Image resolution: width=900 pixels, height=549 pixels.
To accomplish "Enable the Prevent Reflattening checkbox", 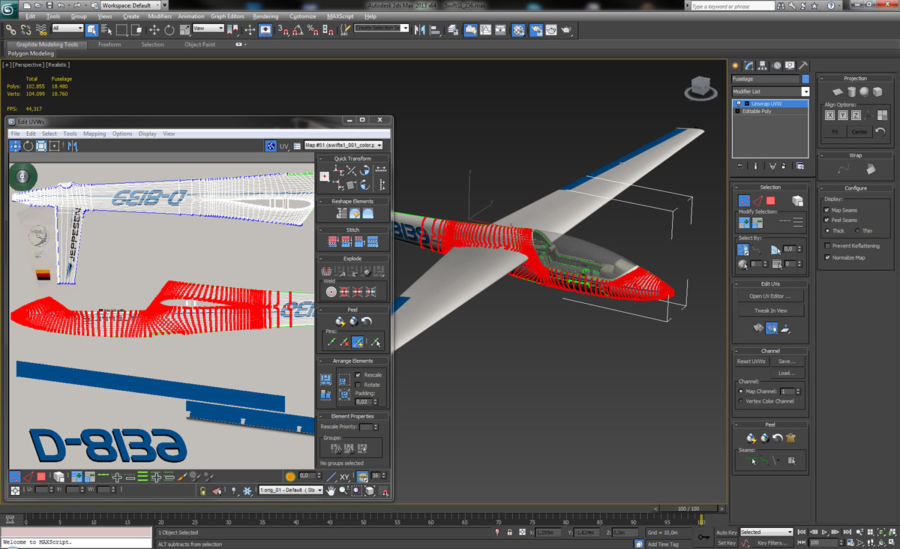I will coord(827,246).
